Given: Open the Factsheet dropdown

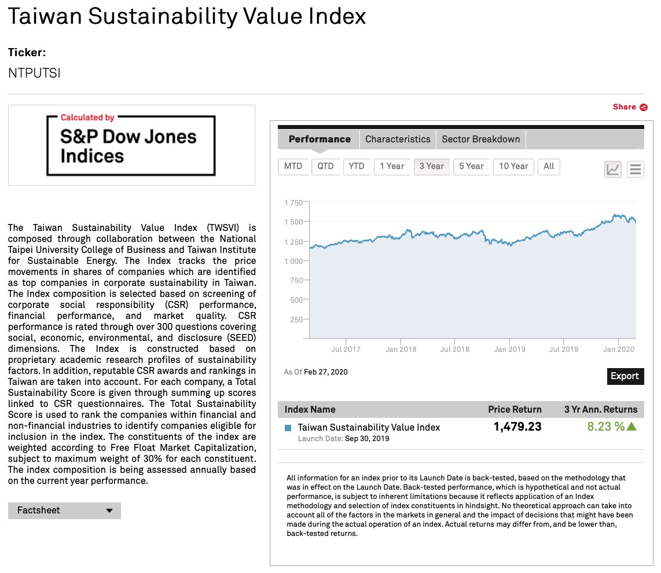Looking at the screenshot, I should 64,510.
